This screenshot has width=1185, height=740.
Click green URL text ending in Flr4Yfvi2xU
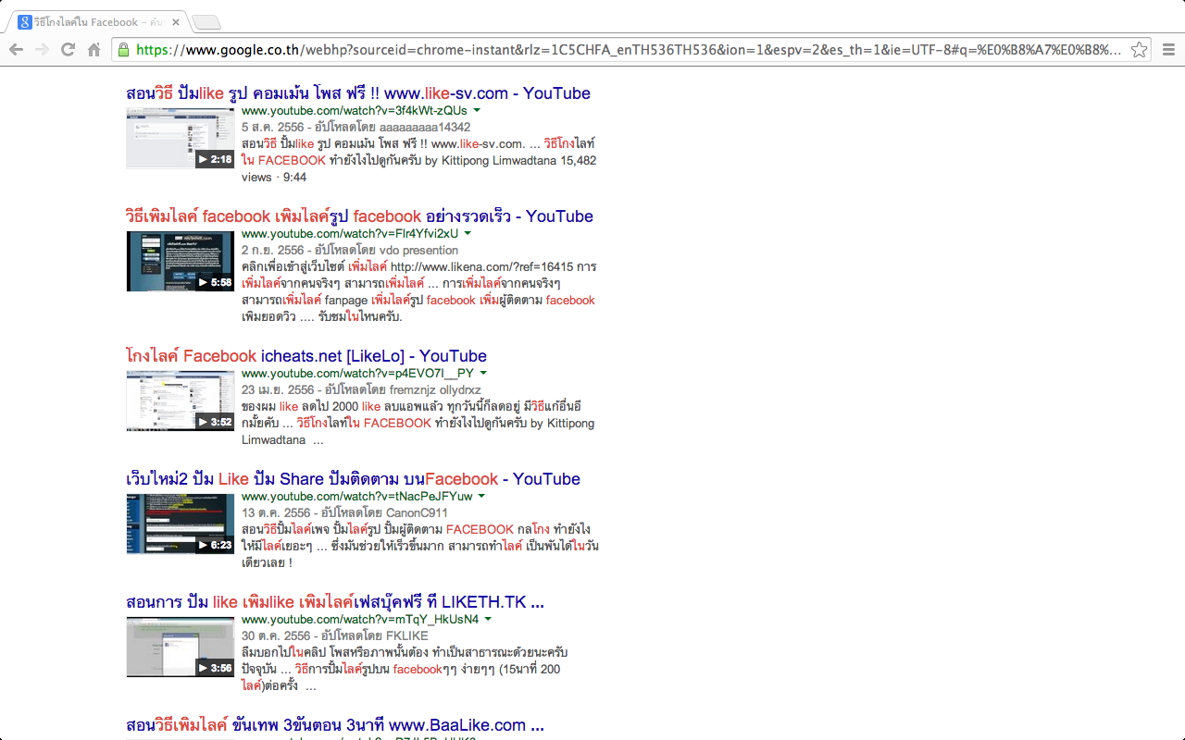(350, 233)
